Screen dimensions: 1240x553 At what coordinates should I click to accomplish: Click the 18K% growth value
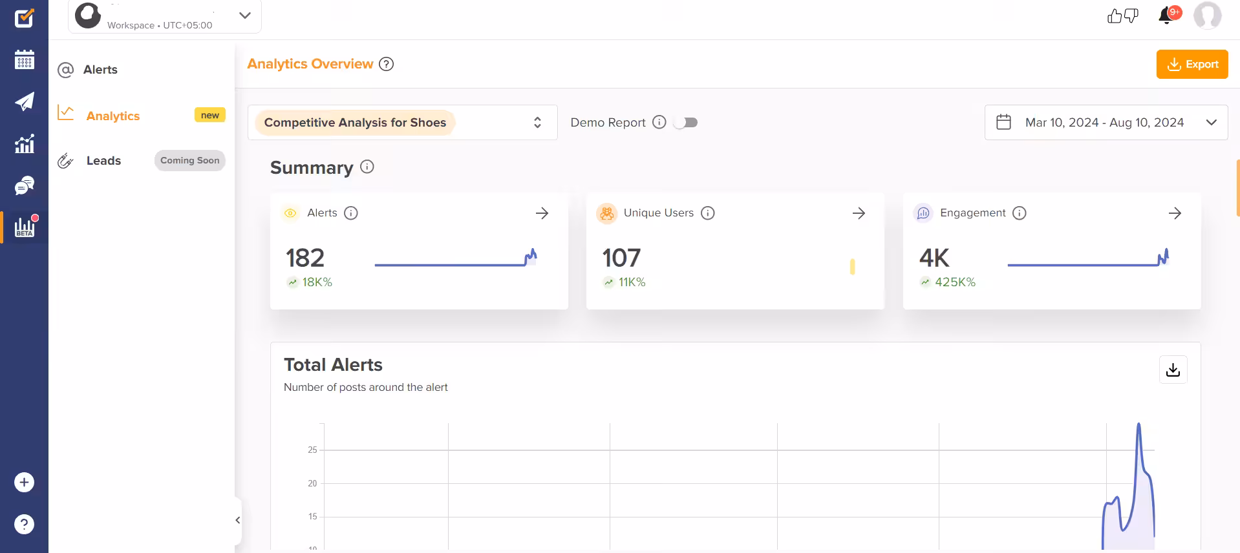tap(317, 282)
